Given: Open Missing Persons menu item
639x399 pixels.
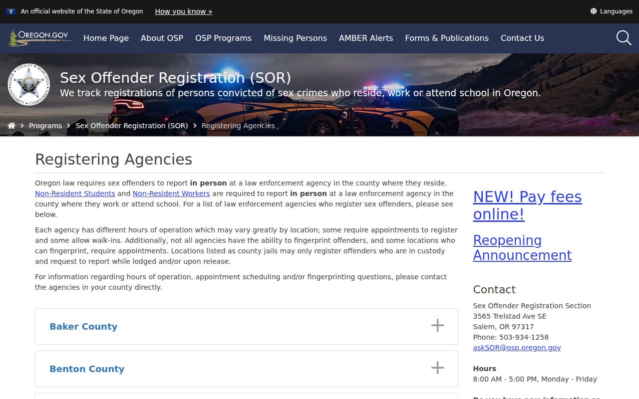Looking at the screenshot, I should click(x=295, y=38).
